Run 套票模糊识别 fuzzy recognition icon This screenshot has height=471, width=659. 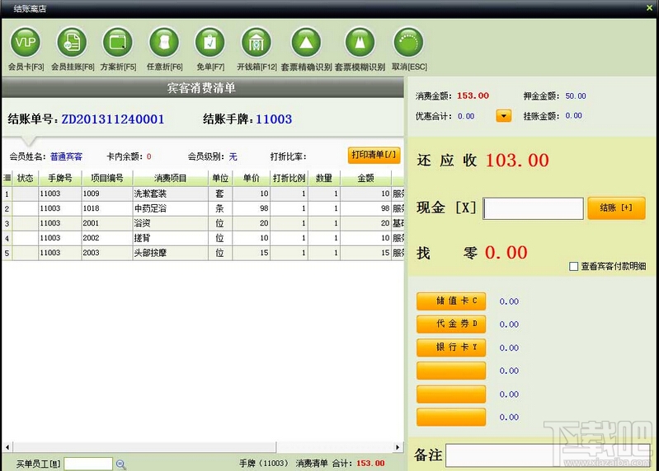360,42
